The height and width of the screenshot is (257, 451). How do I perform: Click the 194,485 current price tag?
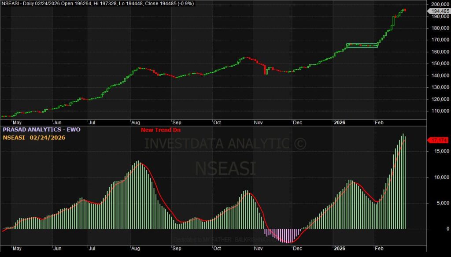tap(440, 11)
